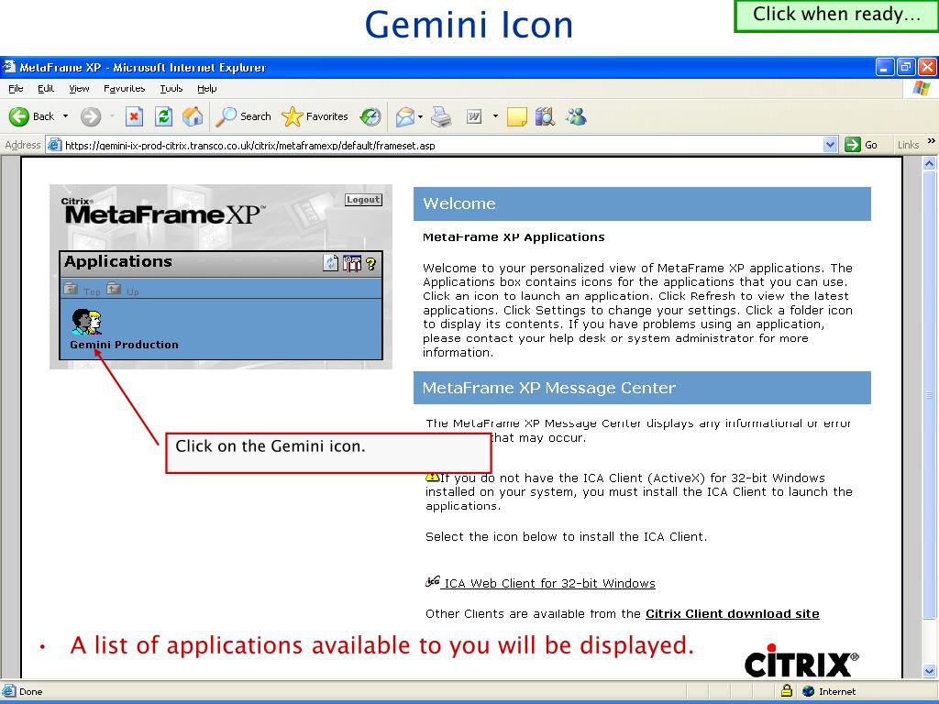Open the File menu
This screenshot has width=939, height=704.
pyautogui.click(x=16, y=89)
